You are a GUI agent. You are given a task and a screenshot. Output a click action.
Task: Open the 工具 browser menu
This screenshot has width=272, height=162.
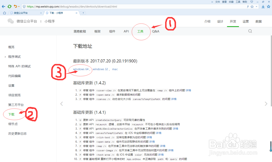pos(238,2)
